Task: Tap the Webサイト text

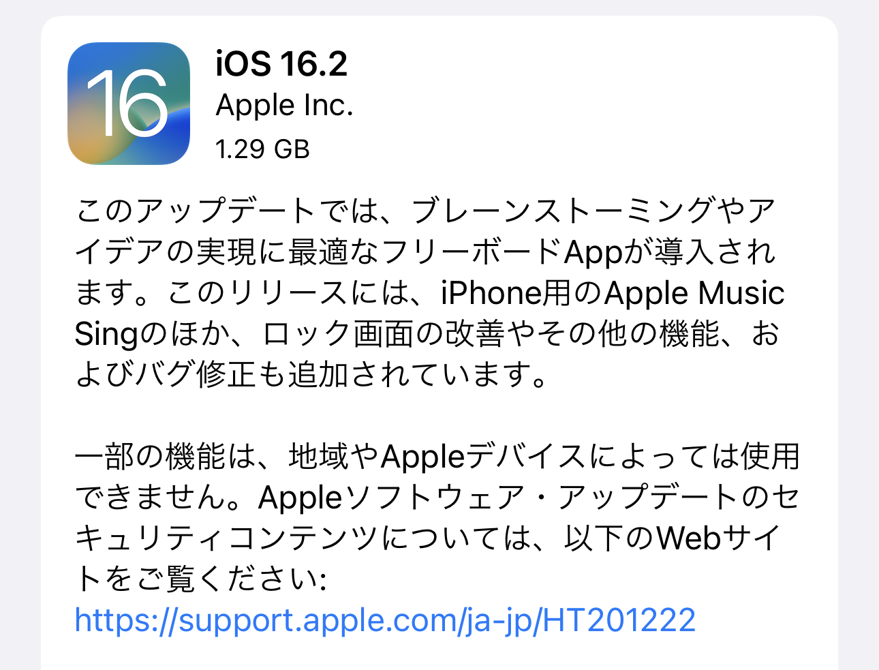Action: (x=718, y=538)
